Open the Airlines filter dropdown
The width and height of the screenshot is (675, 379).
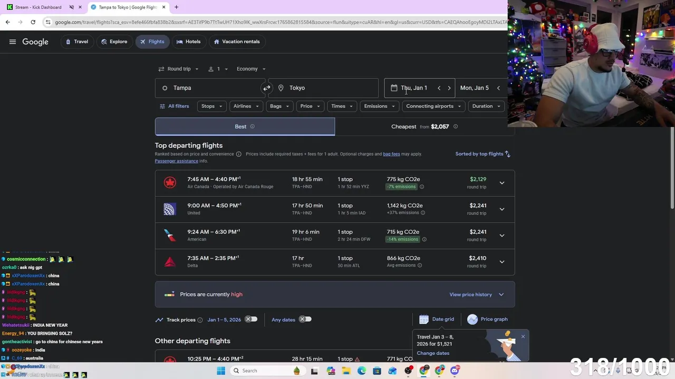click(x=246, y=106)
